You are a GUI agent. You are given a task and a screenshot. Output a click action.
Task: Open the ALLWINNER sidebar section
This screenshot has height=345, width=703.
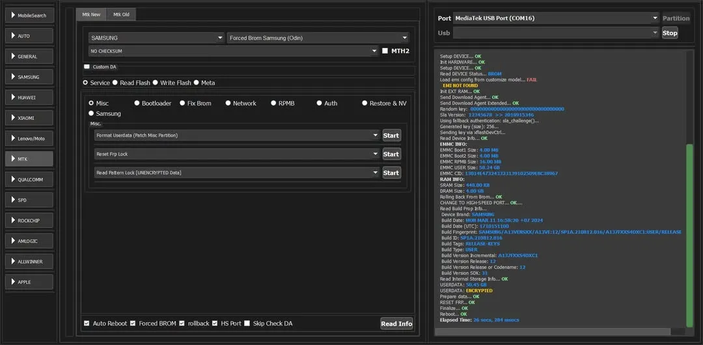click(29, 262)
